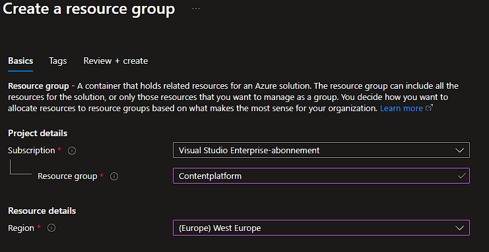489x252 pixels.
Task: Show info tooltip for Region
Action: pos(51,228)
